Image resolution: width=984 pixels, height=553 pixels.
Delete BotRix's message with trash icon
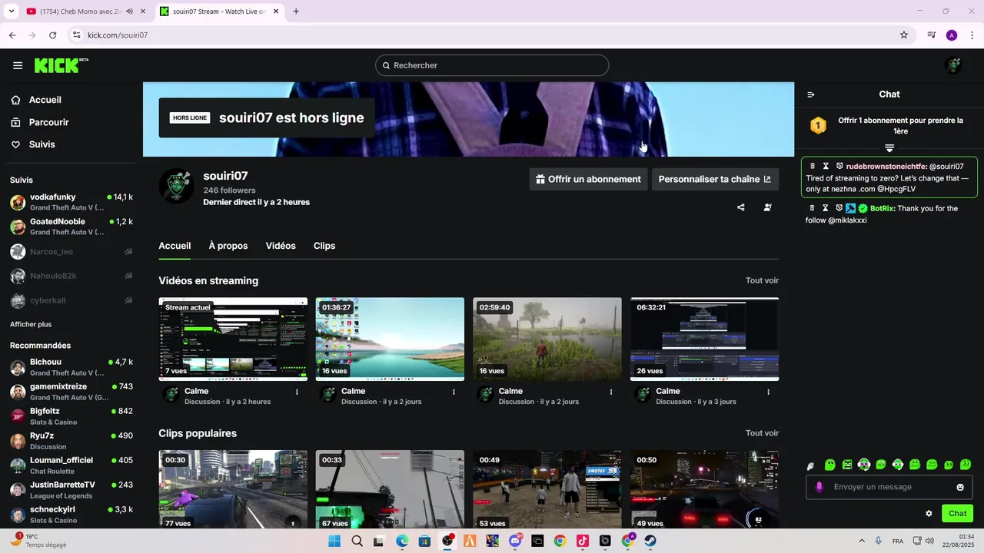pos(813,208)
